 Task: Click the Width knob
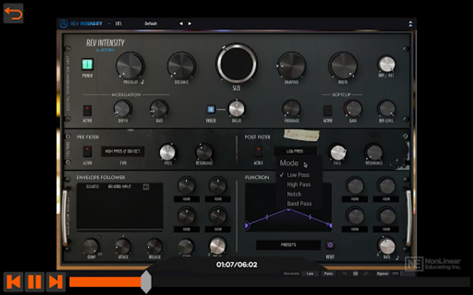[343, 66]
